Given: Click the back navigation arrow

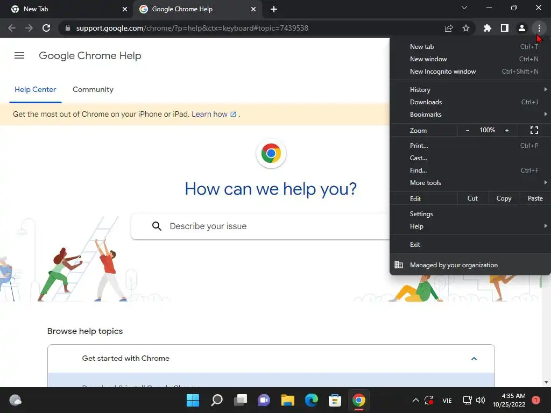Looking at the screenshot, I should point(12,28).
